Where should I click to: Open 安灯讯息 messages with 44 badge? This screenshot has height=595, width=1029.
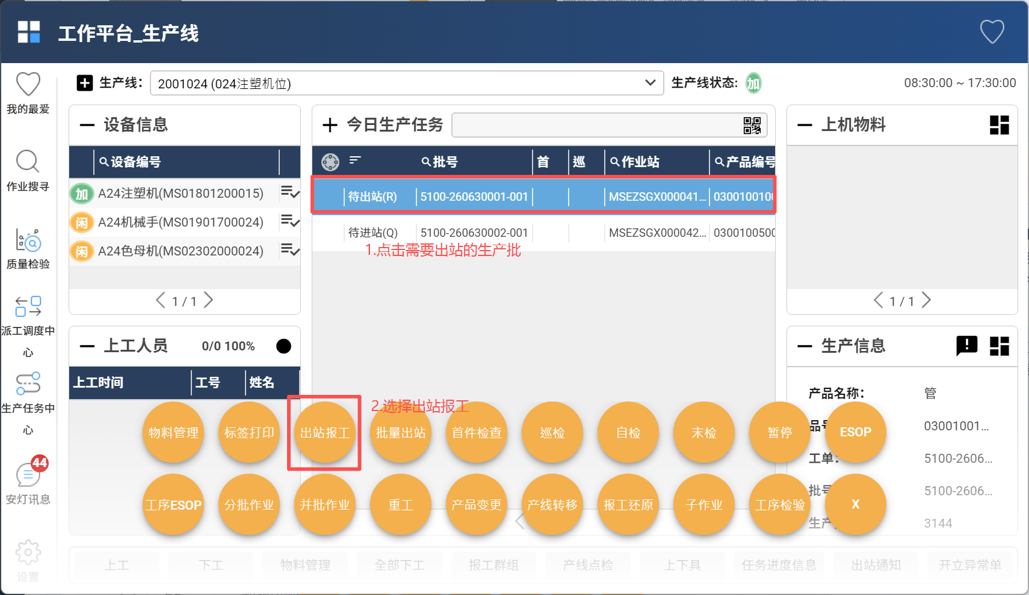point(28,481)
